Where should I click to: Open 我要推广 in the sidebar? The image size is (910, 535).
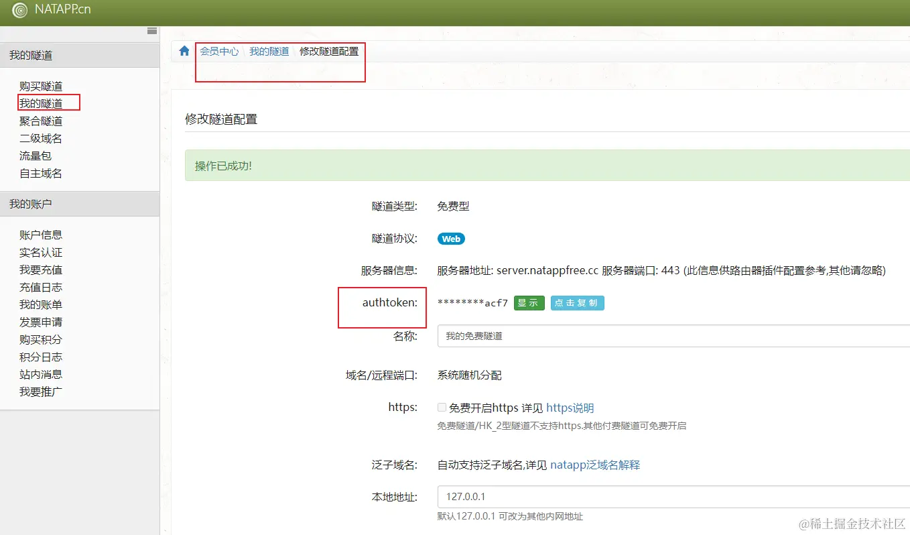pyautogui.click(x=41, y=392)
